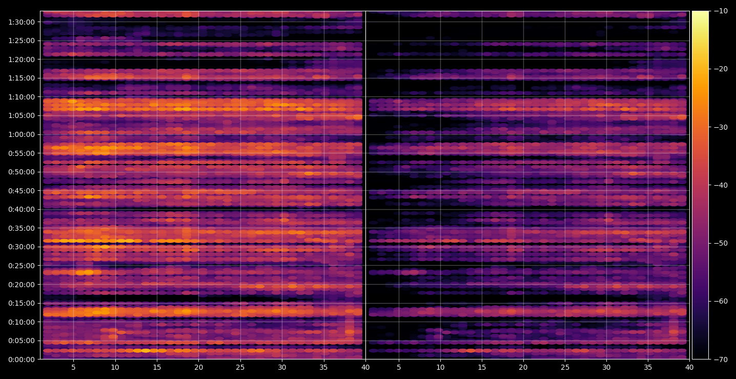Select the −60 colorbar tick label
This screenshot has height=379, width=736.
coord(720,301)
